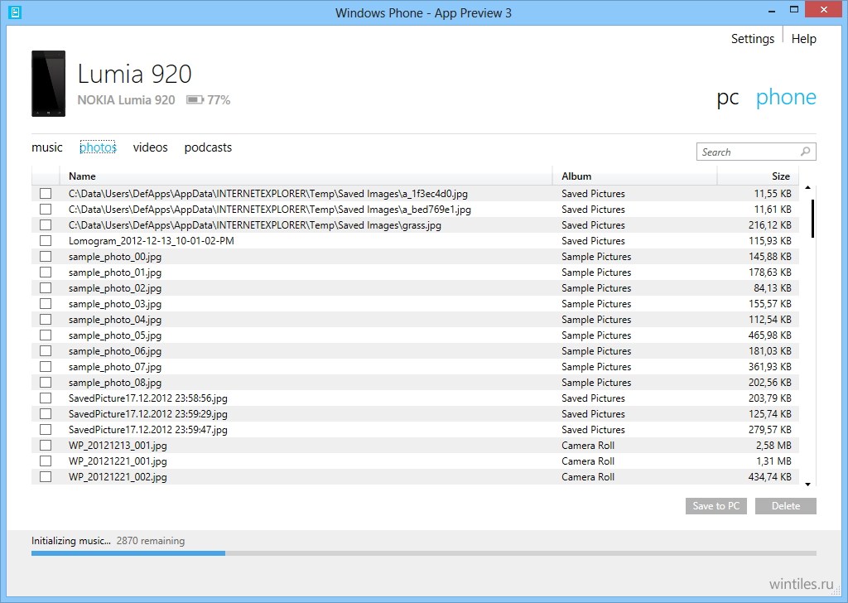Image resolution: width=848 pixels, height=603 pixels.
Task: Select WP_20121221_002.jpg checkbox
Action: tap(46, 476)
